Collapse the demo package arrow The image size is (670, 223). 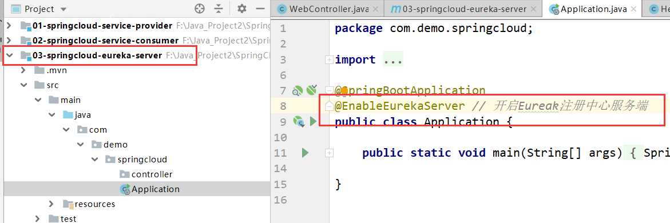click(x=81, y=145)
